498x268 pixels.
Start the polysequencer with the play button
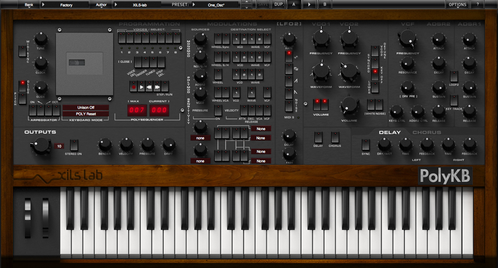pos(142,87)
